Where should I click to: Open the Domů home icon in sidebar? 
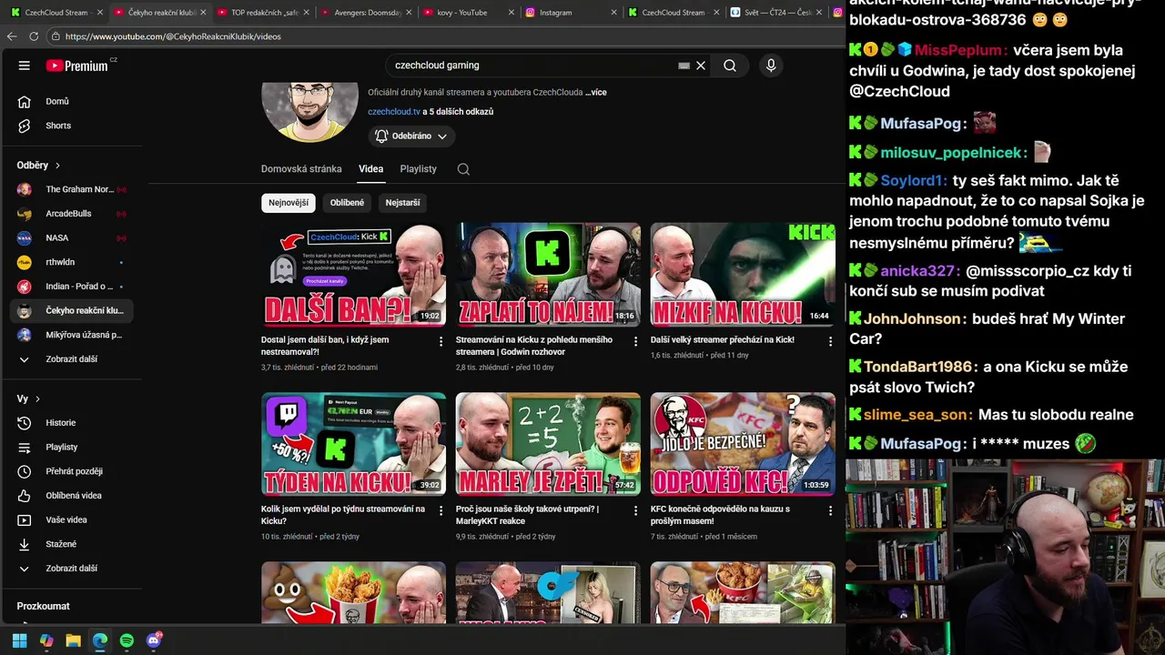tap(25, 101)
